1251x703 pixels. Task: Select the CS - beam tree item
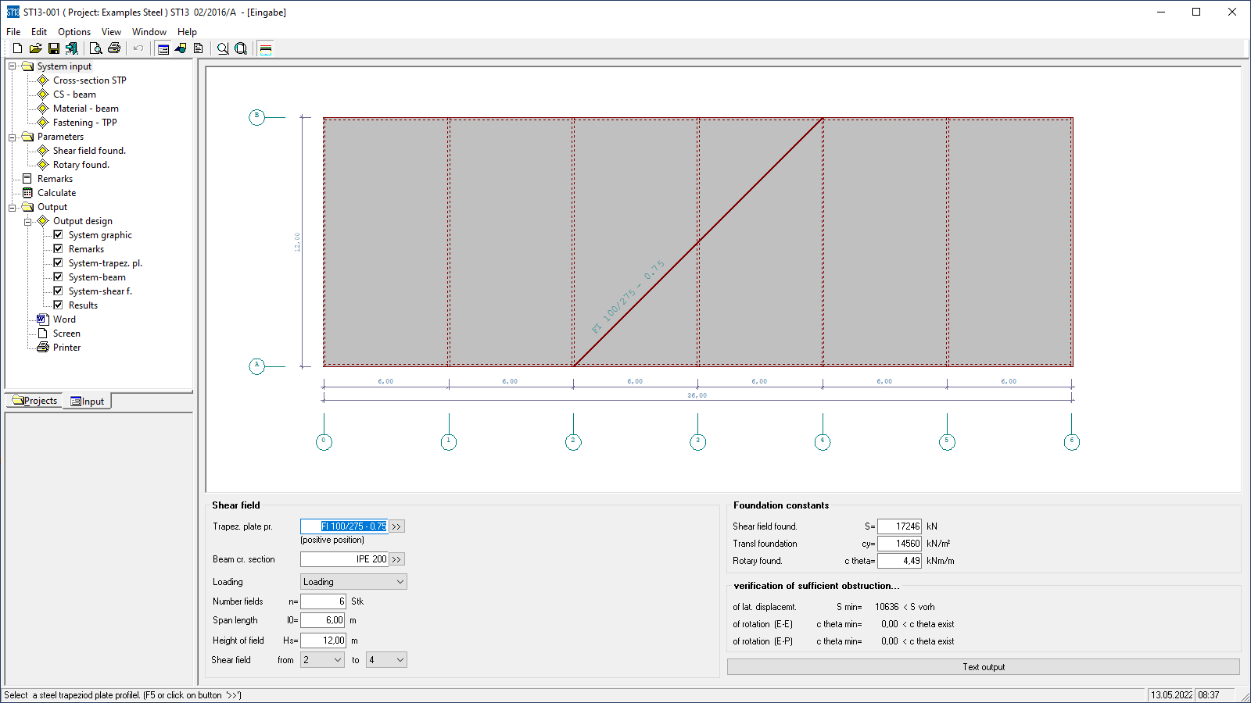(x=74, y=95)
